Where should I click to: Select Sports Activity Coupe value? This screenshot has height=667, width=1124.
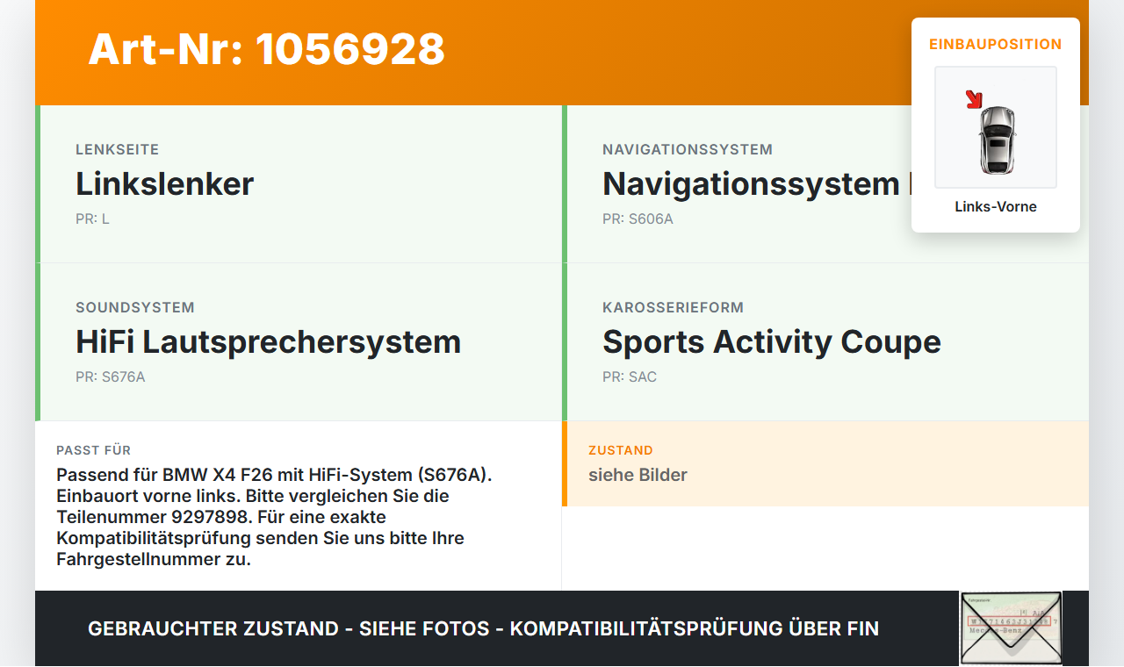[772, 341]
